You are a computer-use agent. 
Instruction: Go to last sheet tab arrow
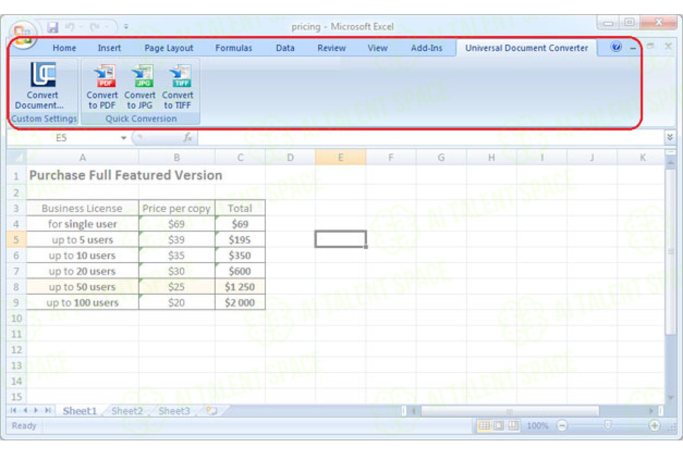click(48, 410)
